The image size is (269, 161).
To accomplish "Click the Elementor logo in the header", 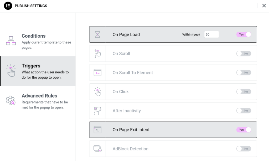I will point(8,6).
